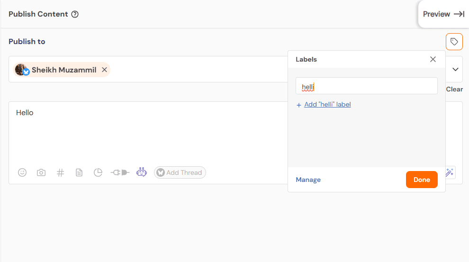Image resolution: width=469 pixels, height=262 pixels.
Task: Open help for Publish Content
Action: pyautogui.click(x=75, y=14)
